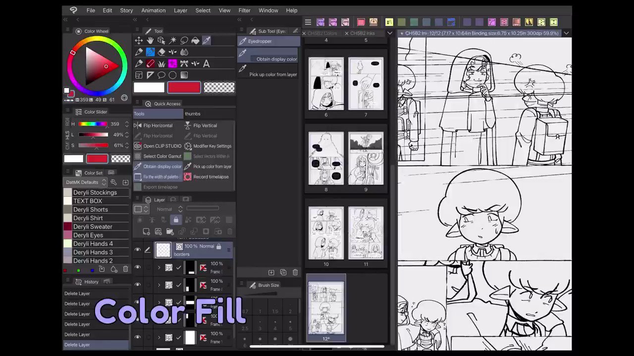Open the Filter menu
Viewport: 634px width, 356px height.
coord(244,10)
